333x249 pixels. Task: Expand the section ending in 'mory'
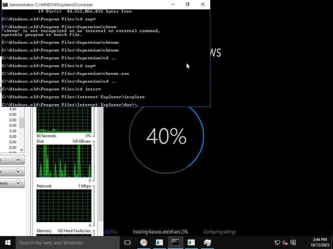18,183
